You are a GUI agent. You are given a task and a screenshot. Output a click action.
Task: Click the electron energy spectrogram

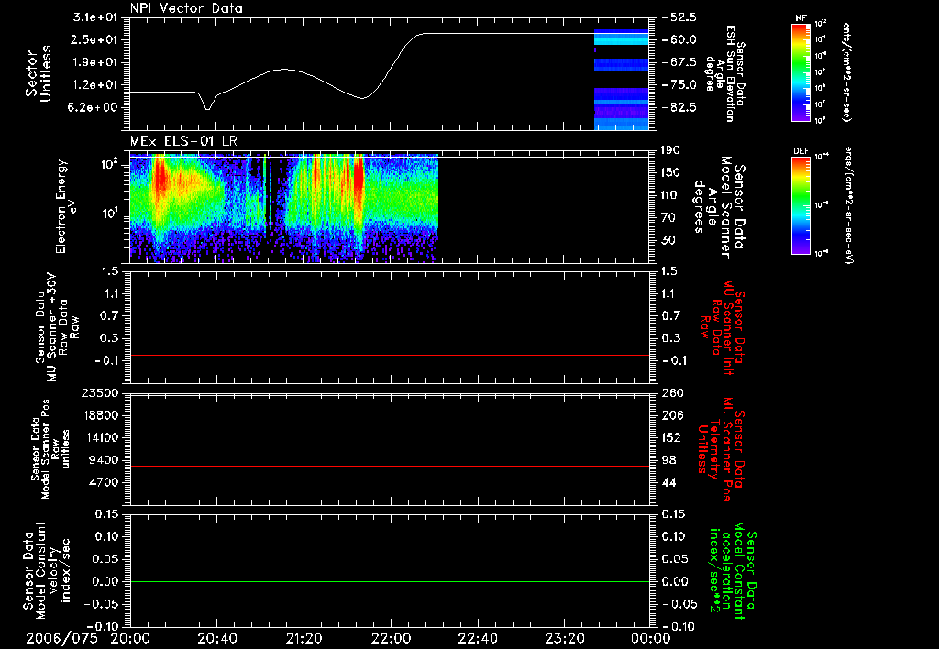pyautogui.click(x=284, y=208)
